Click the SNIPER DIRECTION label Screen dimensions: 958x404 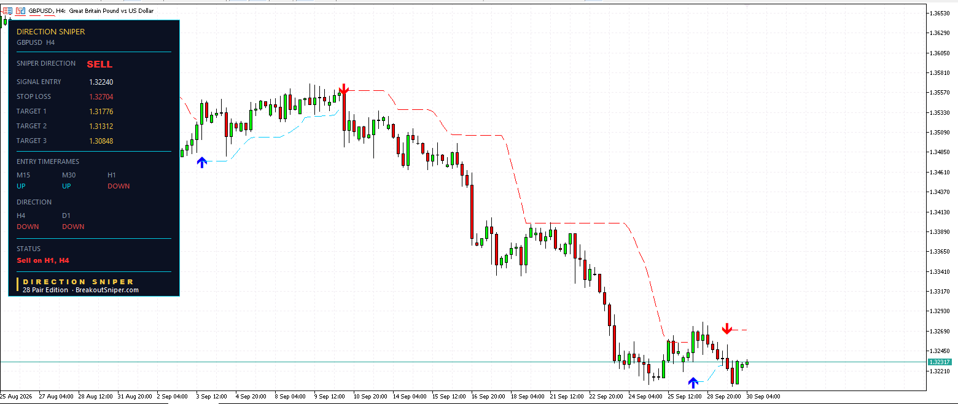tap(46, 63)
